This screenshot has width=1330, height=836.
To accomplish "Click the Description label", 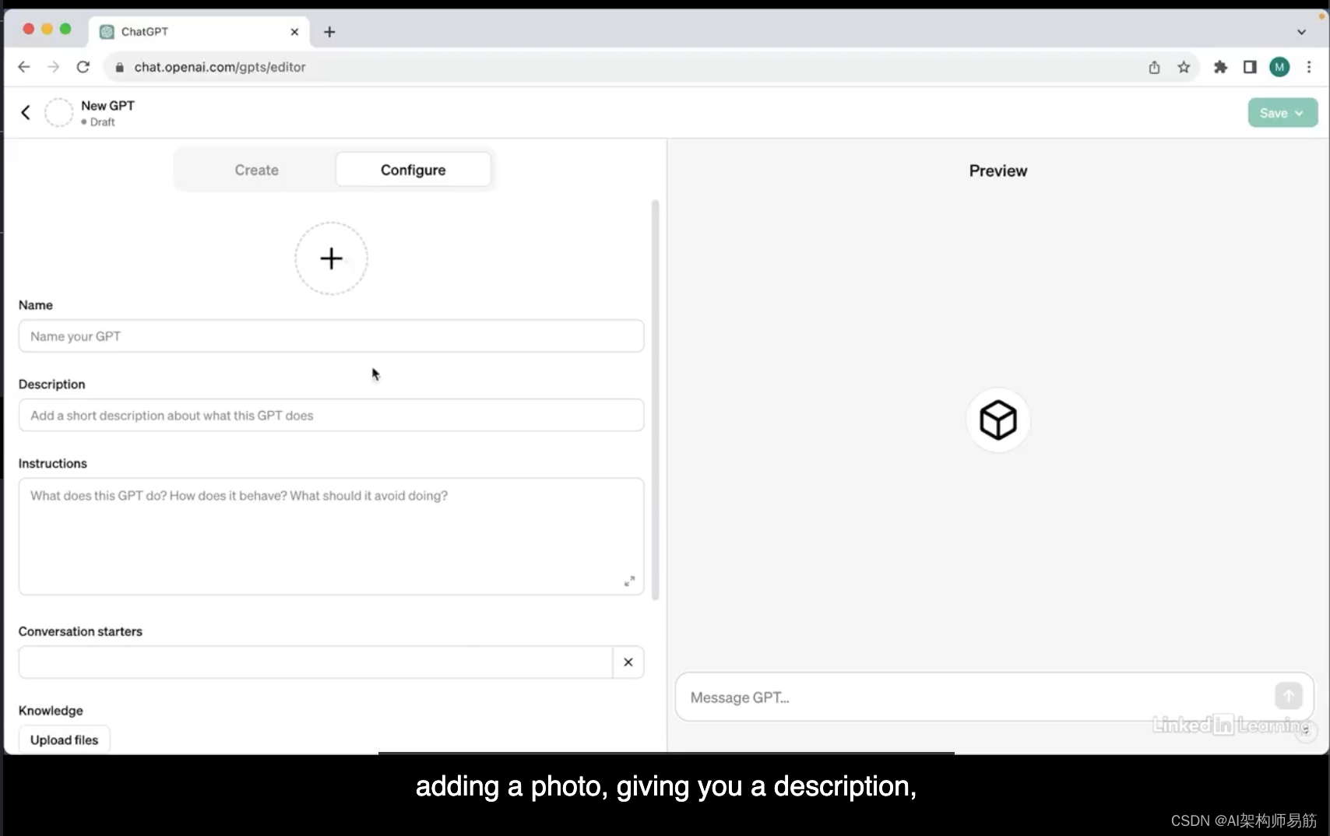I will click(52, 385).
